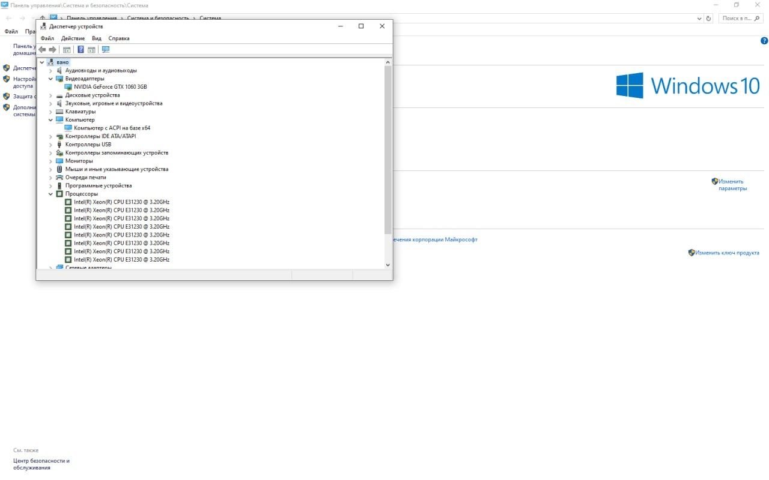
Task: Click the controller icon for Контроллеры IDE ATA/ATAPI
Action: point(59,136)
